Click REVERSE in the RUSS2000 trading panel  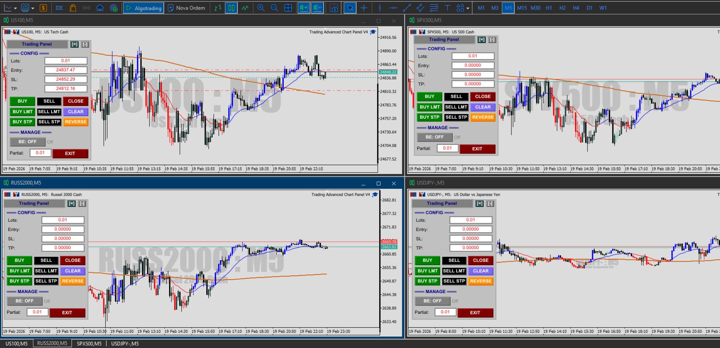(73, 281)
